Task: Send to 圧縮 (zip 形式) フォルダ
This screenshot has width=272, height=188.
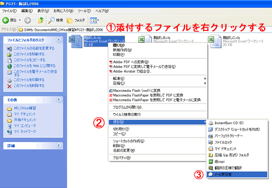Action: coord(237,155)
